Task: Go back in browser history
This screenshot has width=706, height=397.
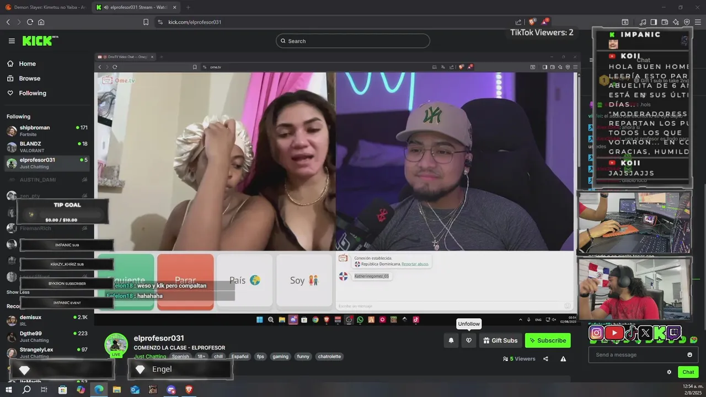Action: click(8, 22)
